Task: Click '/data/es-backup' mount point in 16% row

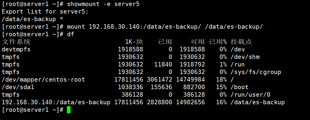Action: [258, 102]
